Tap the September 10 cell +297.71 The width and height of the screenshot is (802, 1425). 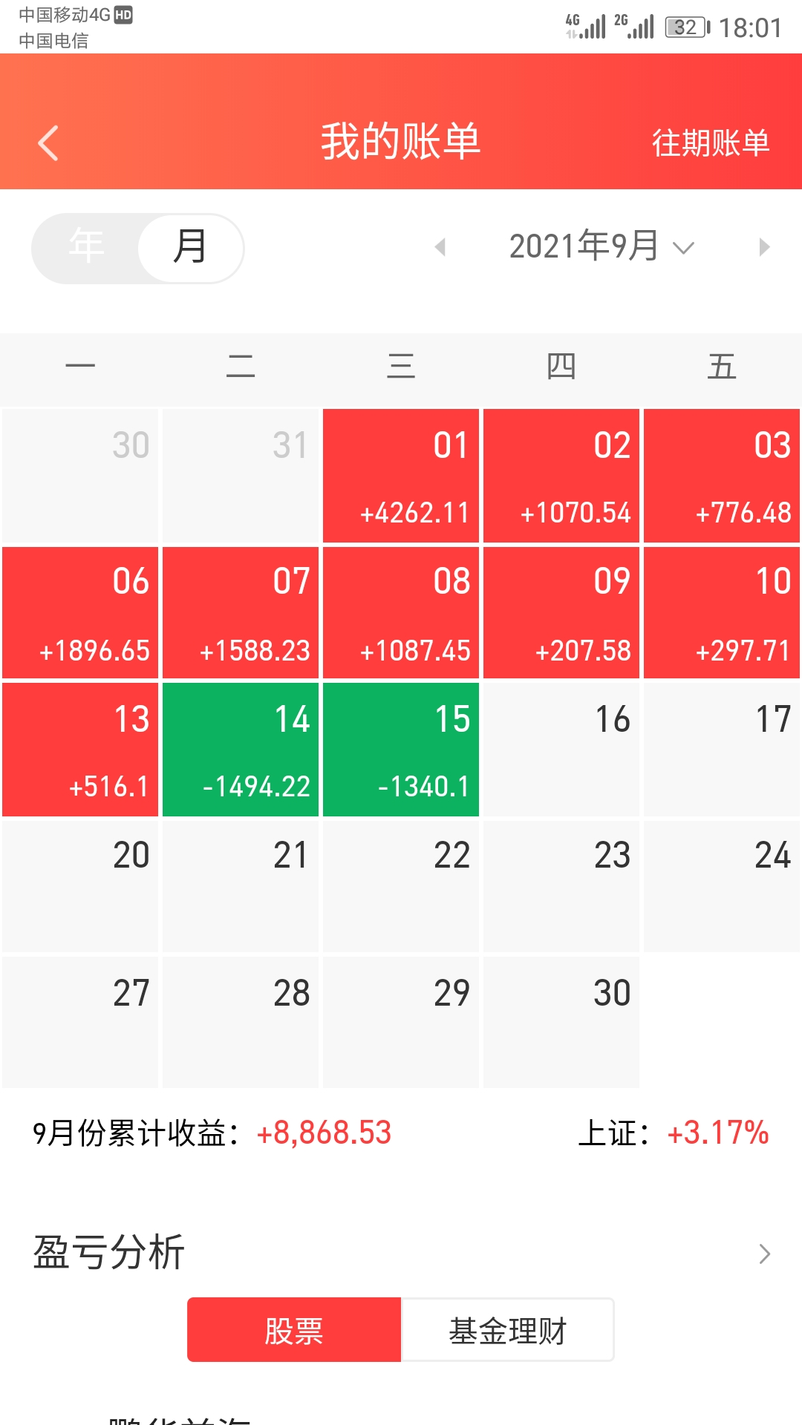[x=722, y=613]
